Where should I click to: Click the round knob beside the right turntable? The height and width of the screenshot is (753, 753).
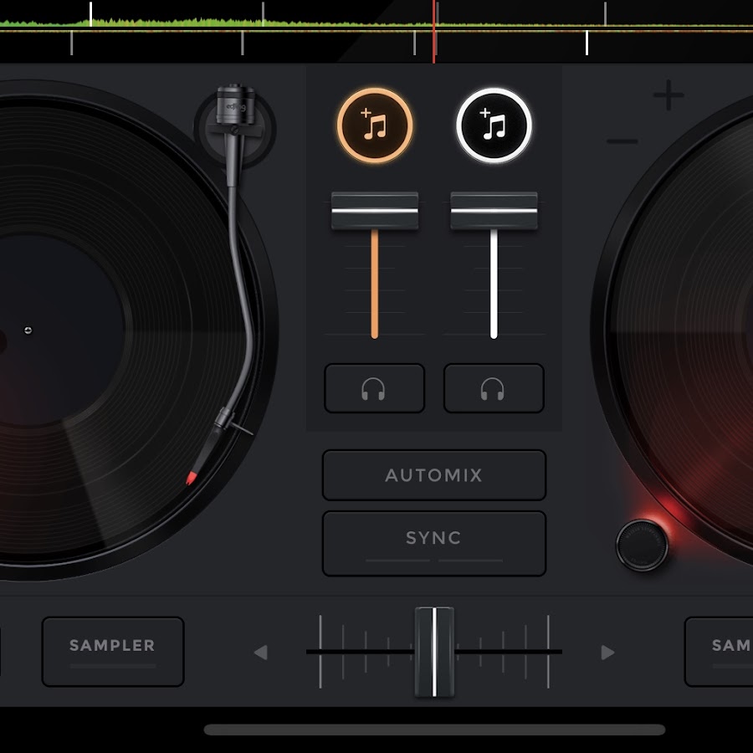[642, 545]
